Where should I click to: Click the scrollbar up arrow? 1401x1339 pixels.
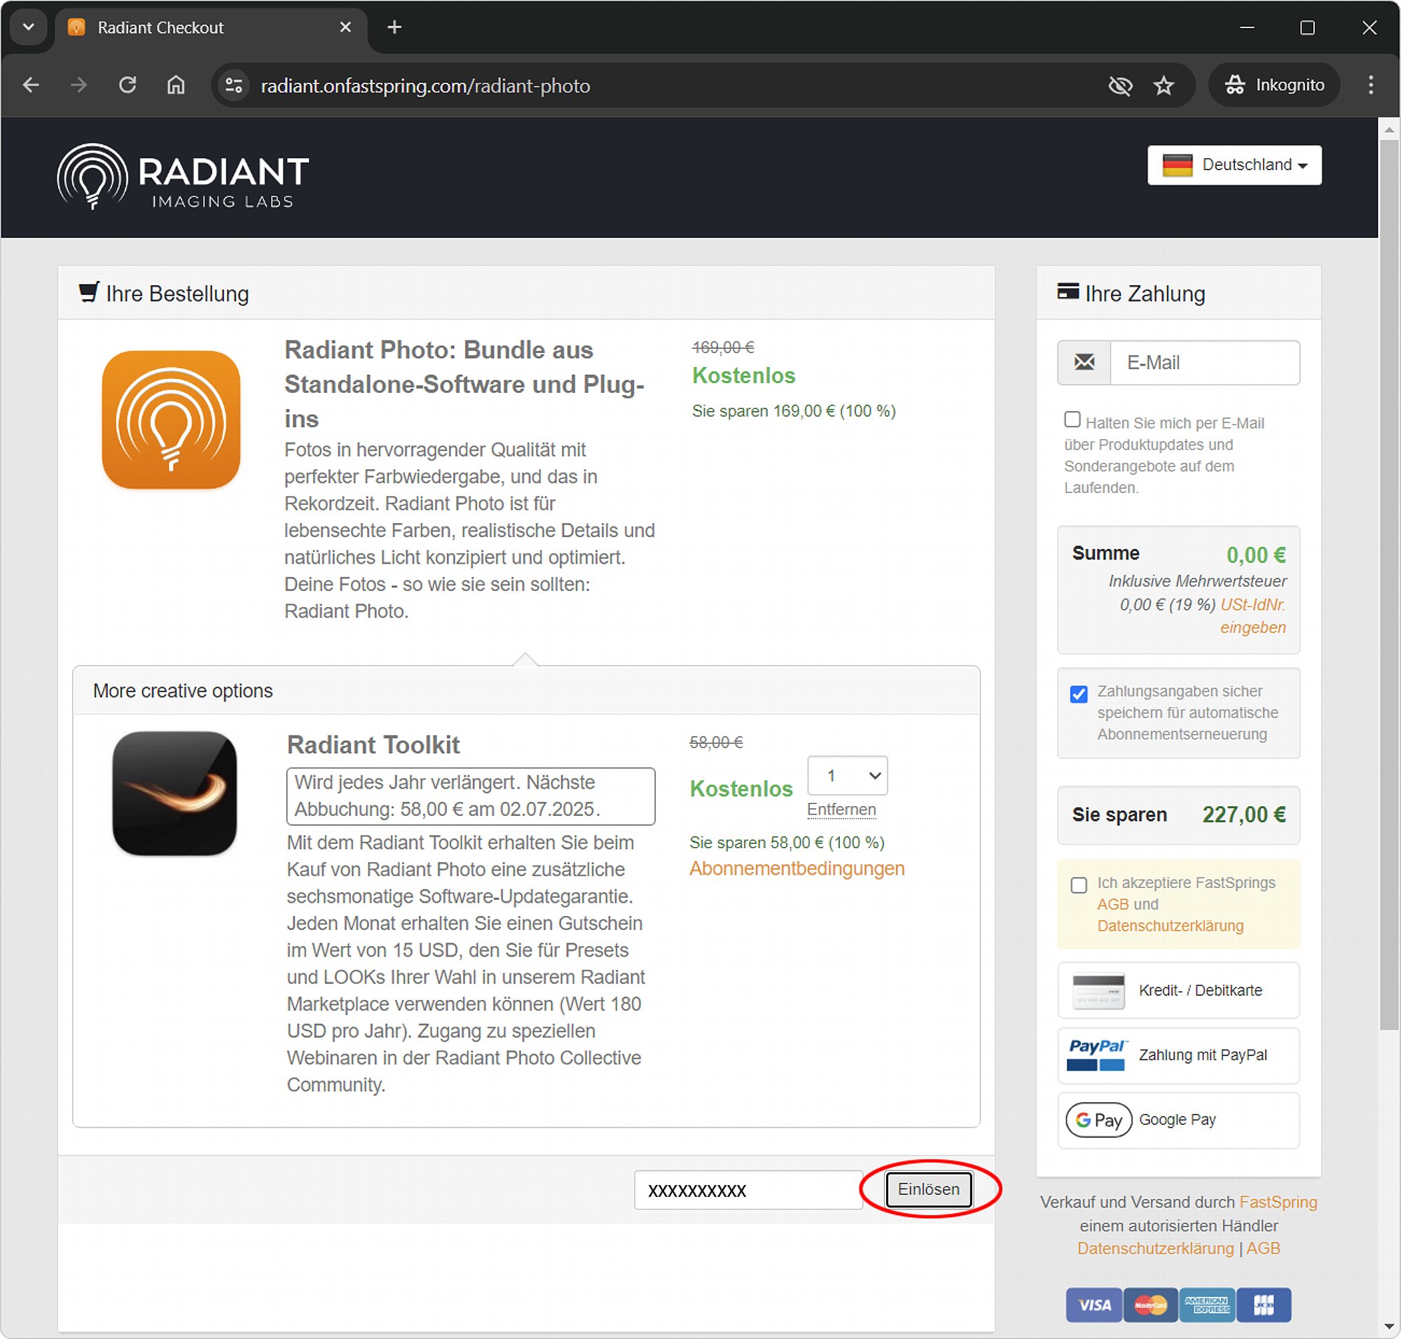pyautogui.click(x=1389, y=129)
